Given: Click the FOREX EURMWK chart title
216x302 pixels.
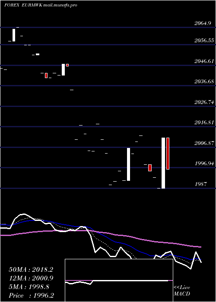Looking at the screenshot, I should coord(23,5).
